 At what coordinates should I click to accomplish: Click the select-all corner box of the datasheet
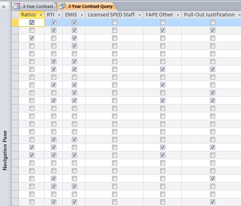[15, 15]
